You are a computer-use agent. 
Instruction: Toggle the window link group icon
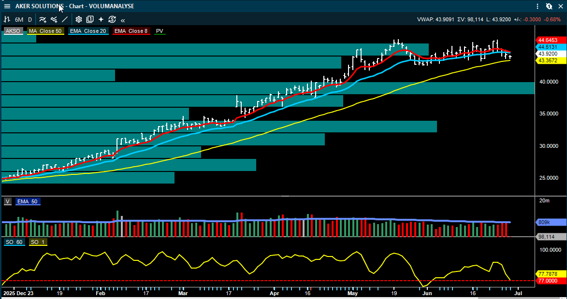pos(549,6)
